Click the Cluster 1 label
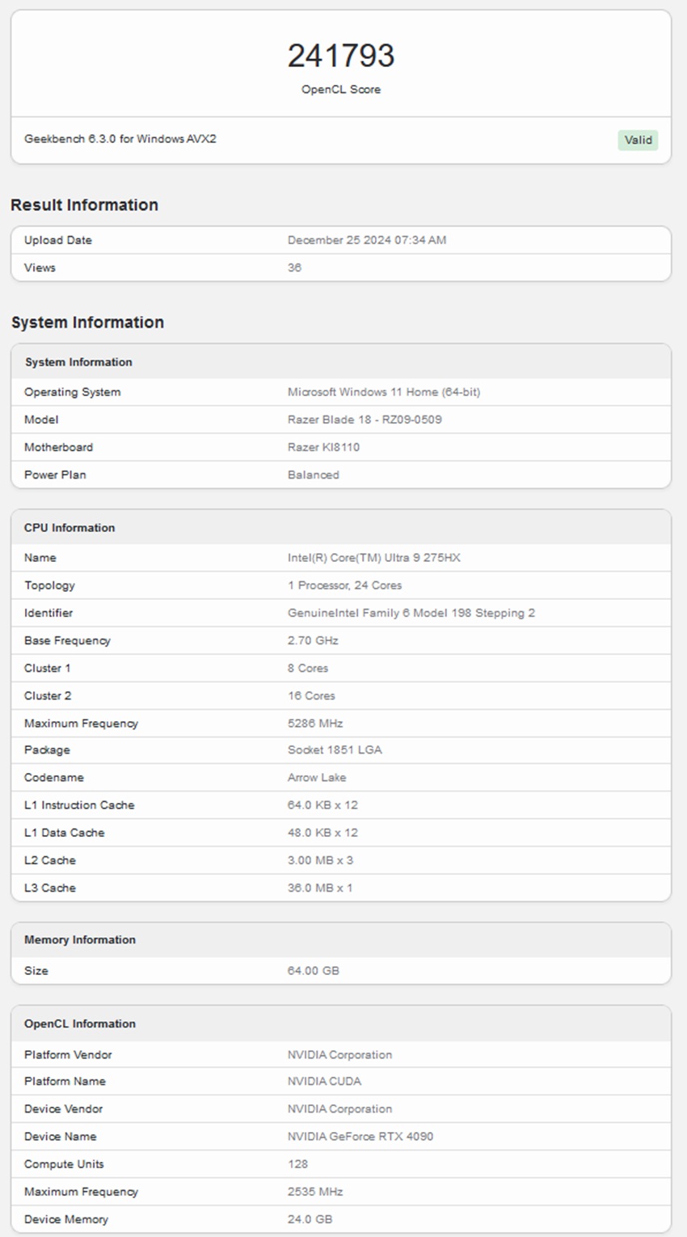 48,668
